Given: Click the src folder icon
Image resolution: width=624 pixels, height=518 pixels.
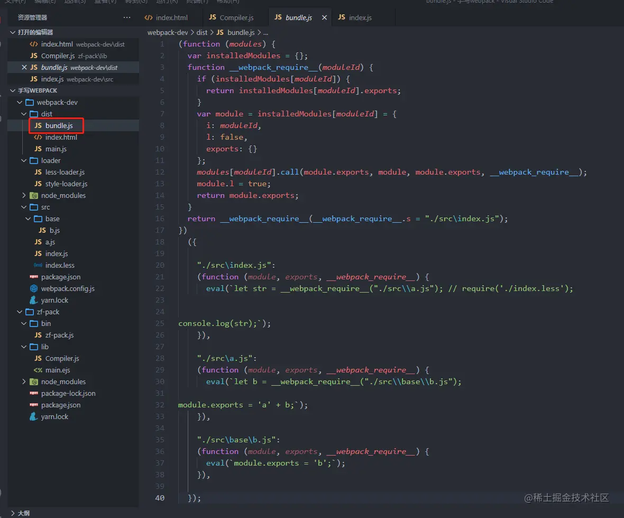Looking at the screenshot, I should click(34, 207).
